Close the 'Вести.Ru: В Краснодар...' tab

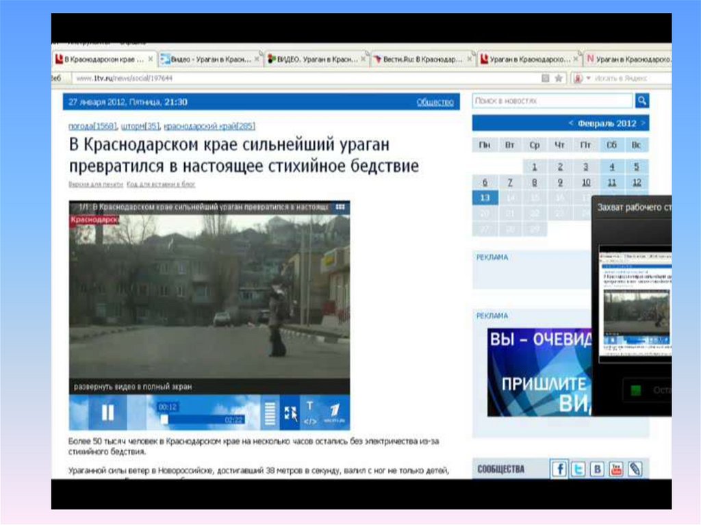coord(470,59)
